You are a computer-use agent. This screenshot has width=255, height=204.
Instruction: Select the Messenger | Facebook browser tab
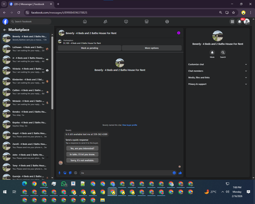tap(31, 4)
